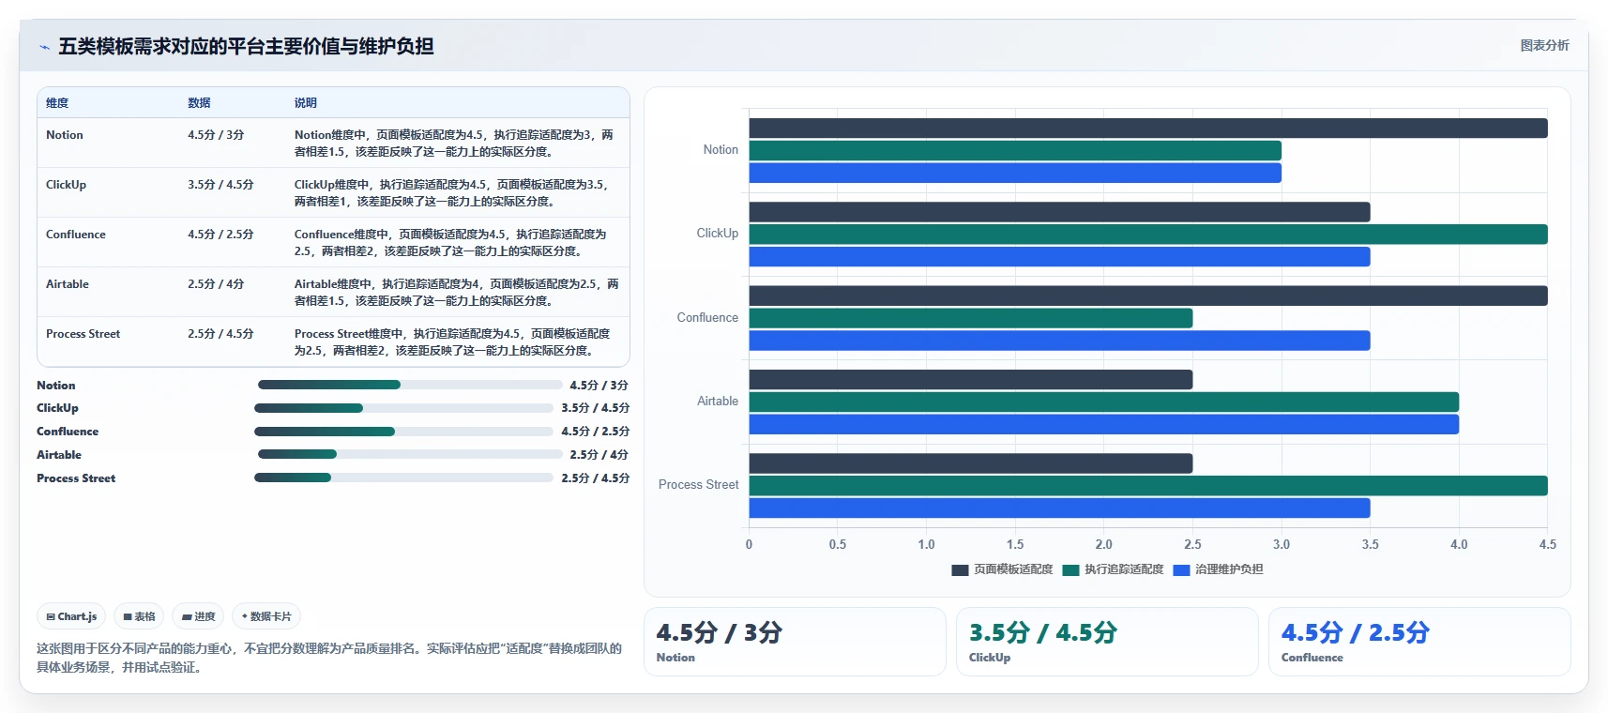Click the blue icon beside the page title
The height and width of the screenshot is (713, 1608).
coord(44,47)
